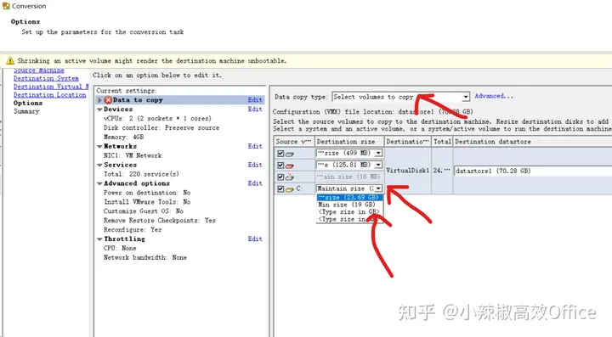Toggle the checkbox for the 499 MB volume

[280, 154]
